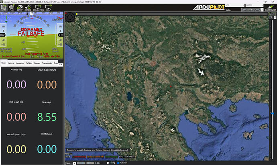Disable the Auto Pan checkbox
Image resolution: width=277 pixels, height=165 pixels.
pyautogui.click(x=118, y=163)
